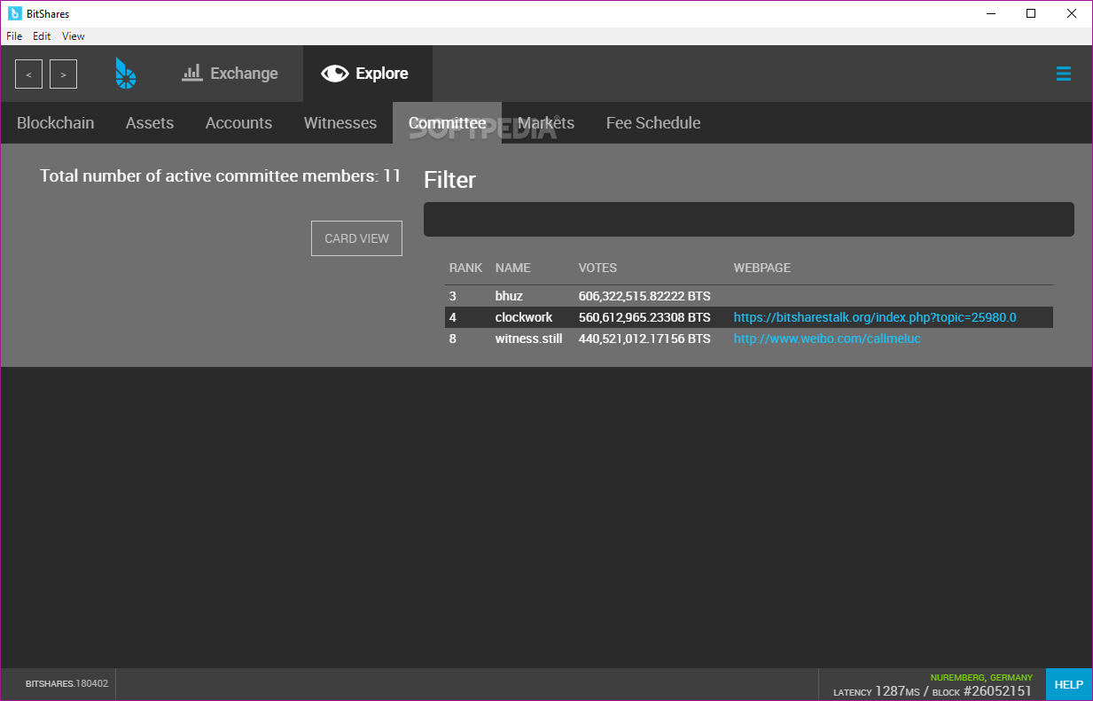Click the BitShares logo icon
Screen dimensions: 1093x701
pos(126,74)
